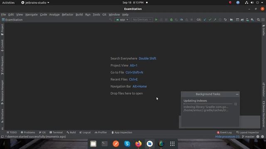266x149 pixels.
Task: Open the Resource Manager sidebar panel
Action: (2, 92)
